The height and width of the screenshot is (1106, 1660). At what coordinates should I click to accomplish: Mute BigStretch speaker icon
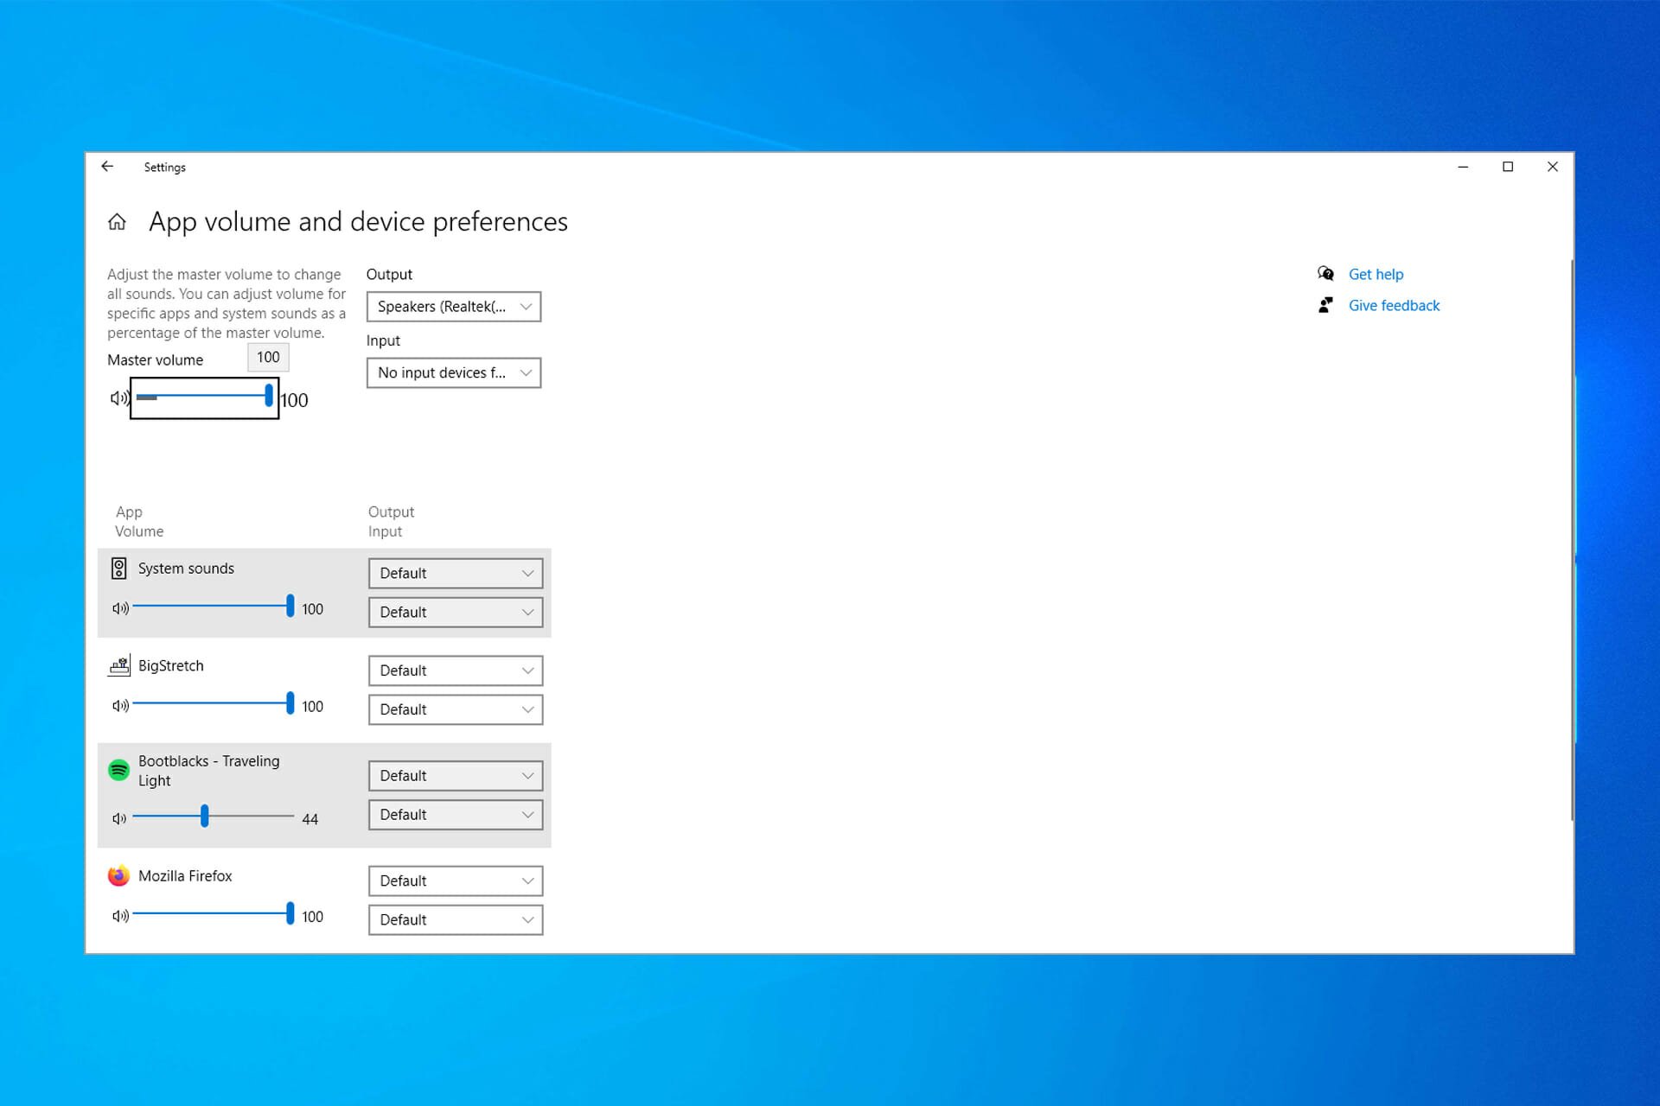click(120, 706)
